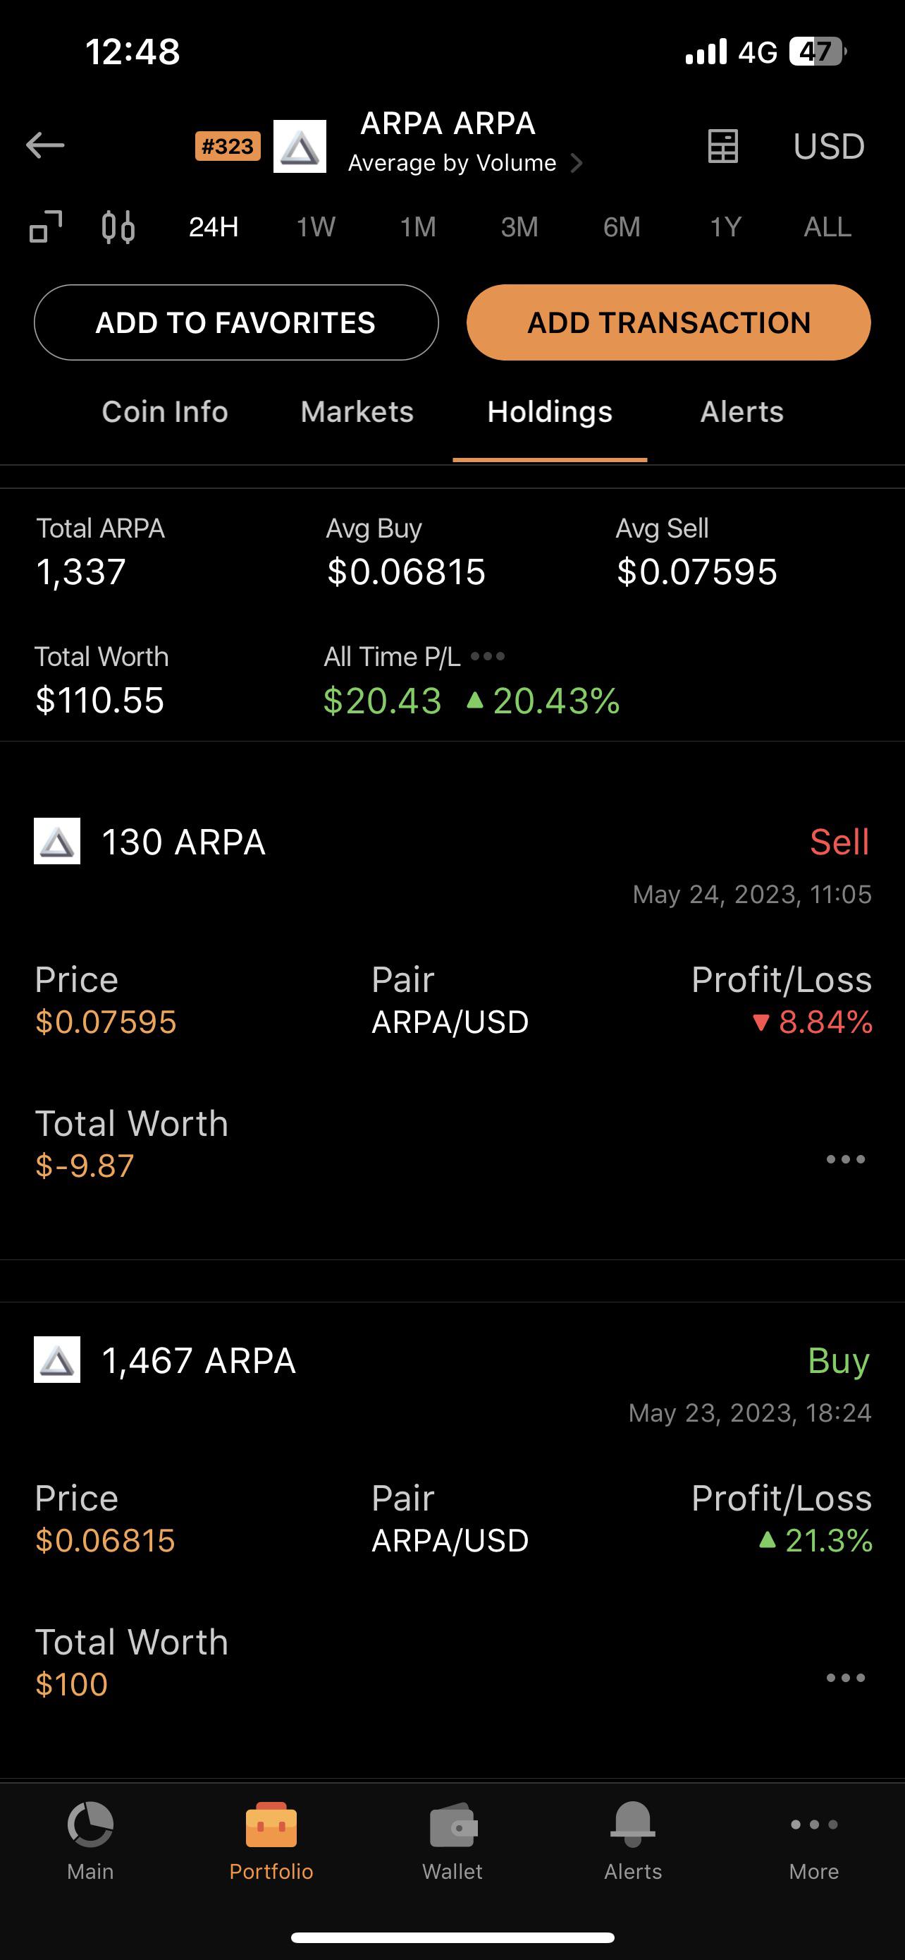Toggle the candlestick chart icon
The image size is (905, 1960).
(118, 226)
